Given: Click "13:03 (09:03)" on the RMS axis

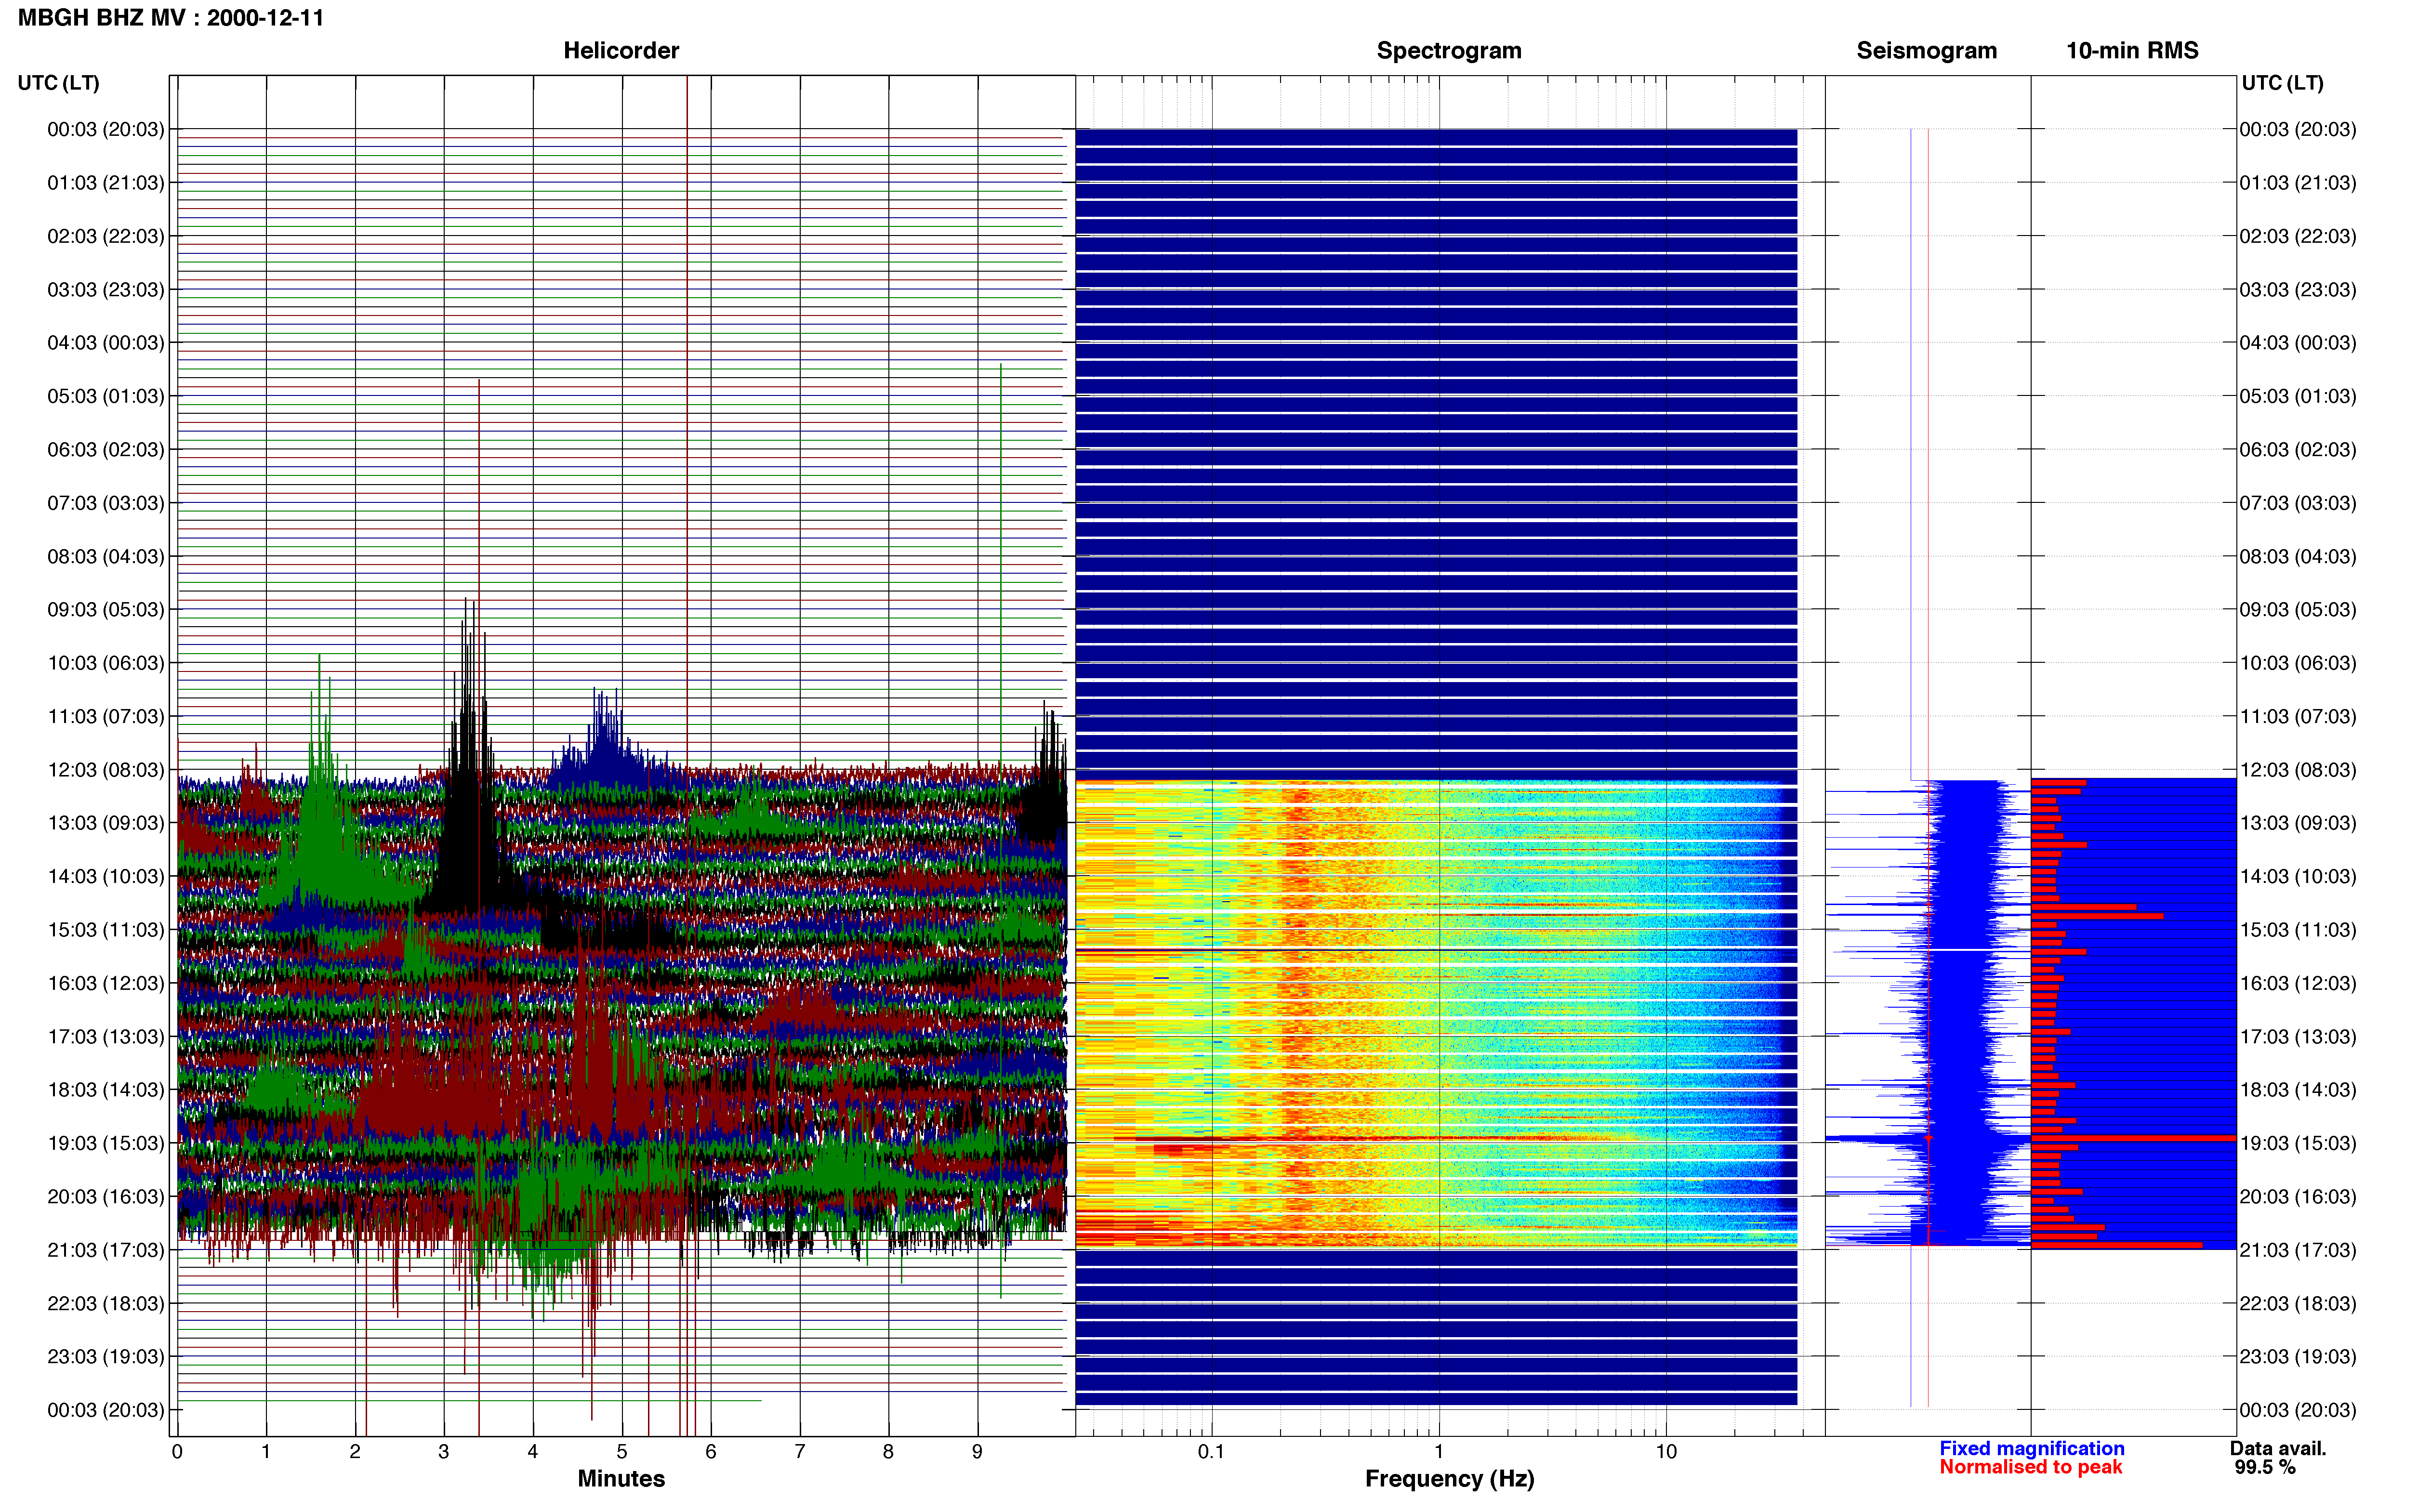Looking at the screenshot, I should [x=2298, y=823].
